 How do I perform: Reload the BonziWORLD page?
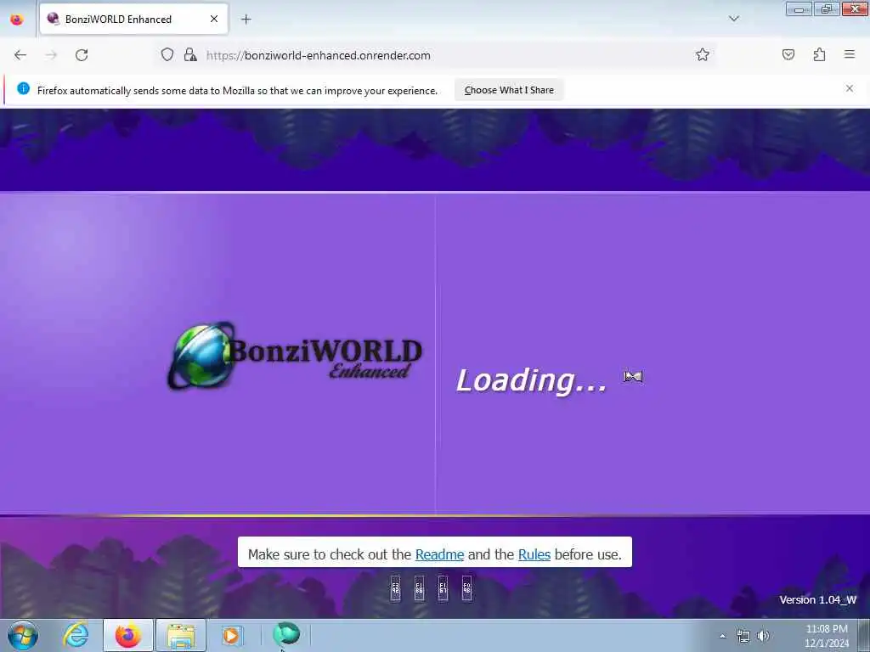tap(82, 55)
